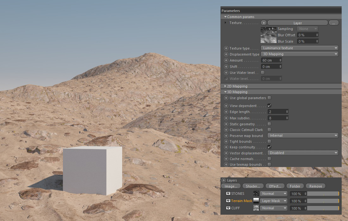
Task: Click the STONES layer thumbnail icon
Action: point(256,194)
